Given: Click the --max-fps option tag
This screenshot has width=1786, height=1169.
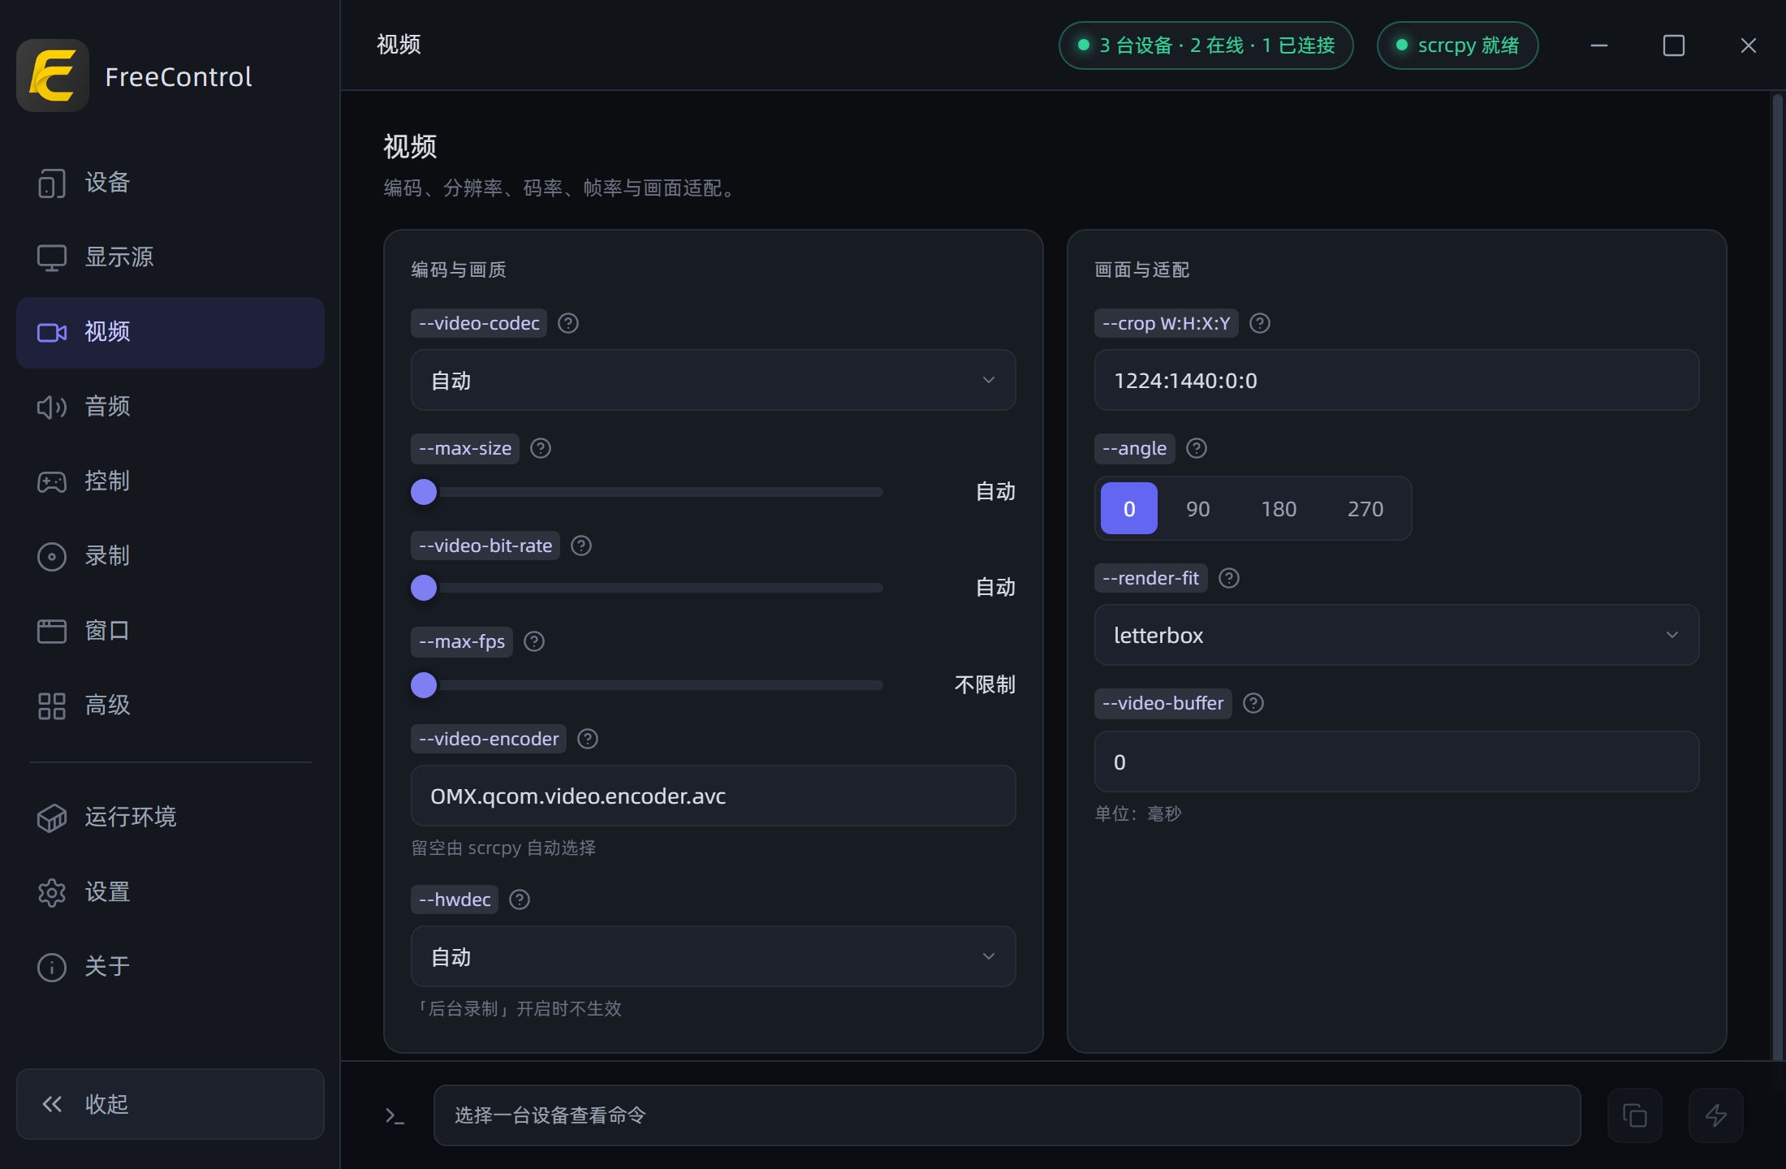Looking at the screenshot, I should pos(462,641).
